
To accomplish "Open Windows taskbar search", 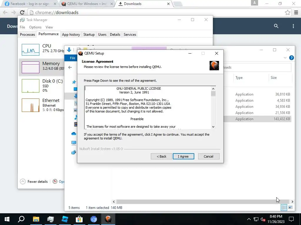I will (x=21, y=219).
